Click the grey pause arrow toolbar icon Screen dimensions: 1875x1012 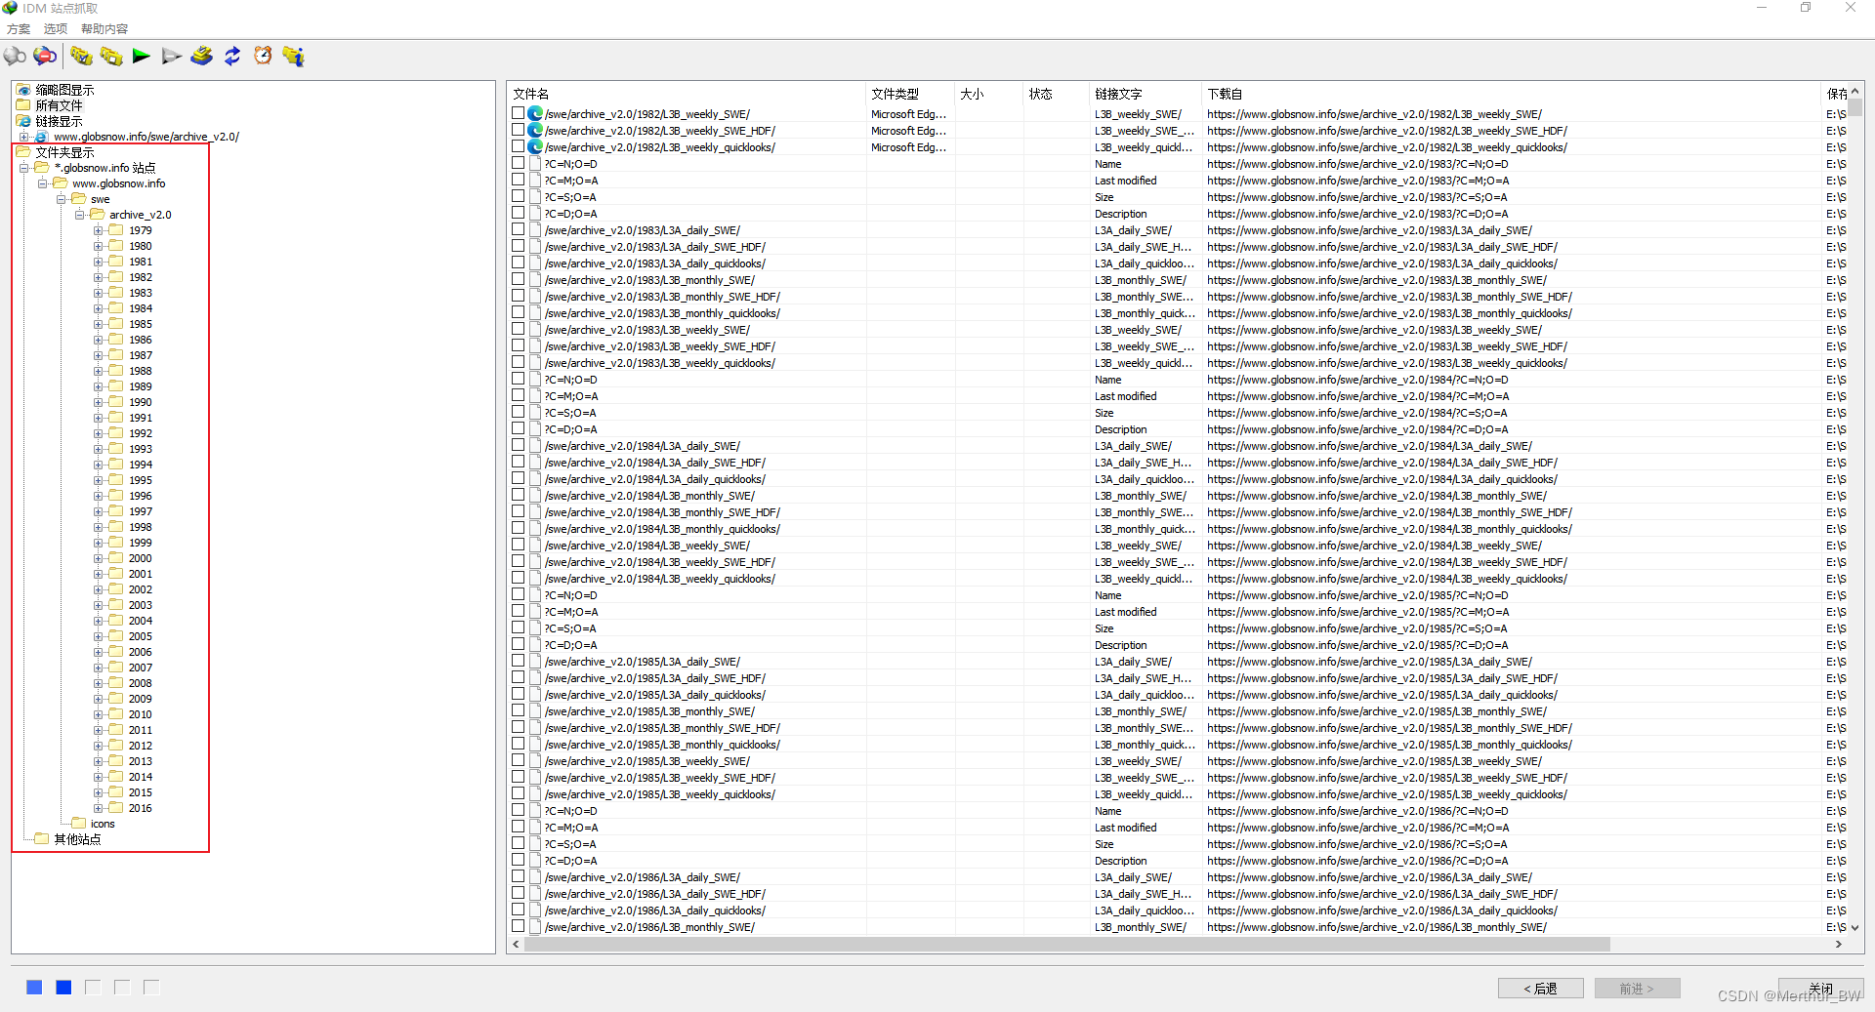tap(172, 57)
